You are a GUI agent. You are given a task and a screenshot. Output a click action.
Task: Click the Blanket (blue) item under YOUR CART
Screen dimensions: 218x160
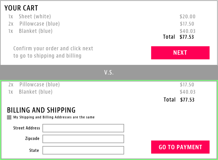point(35,31)
